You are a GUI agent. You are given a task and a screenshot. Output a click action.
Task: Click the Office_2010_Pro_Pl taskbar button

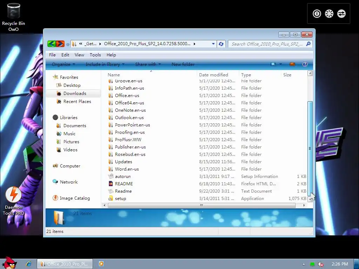pos(65,264)
